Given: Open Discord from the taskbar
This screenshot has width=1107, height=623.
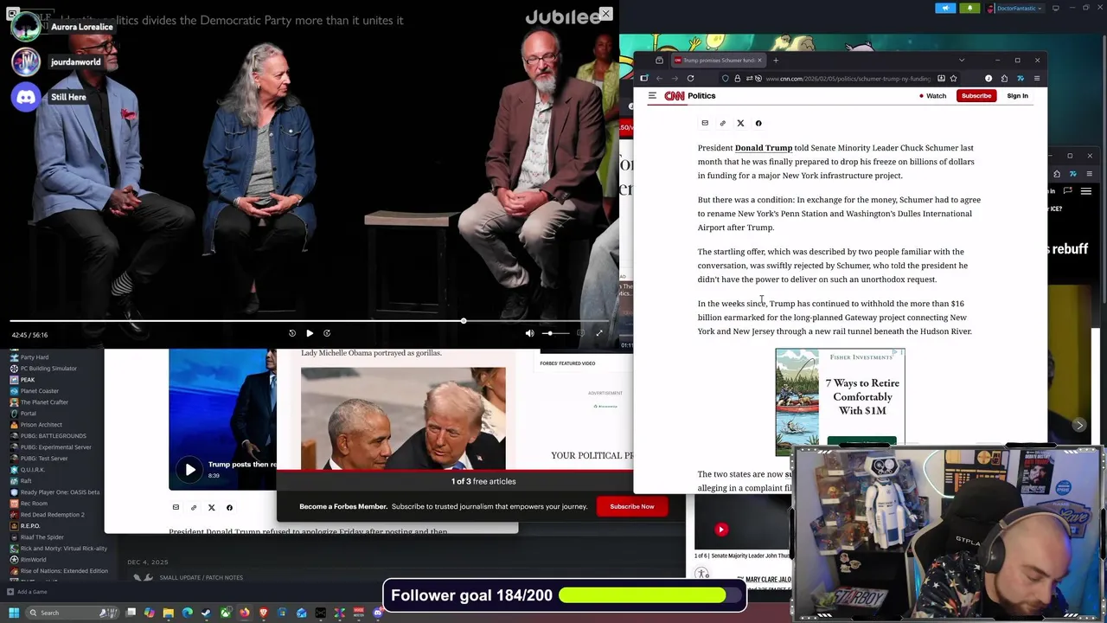Looking at the screenshot, I should coord(377,613).
